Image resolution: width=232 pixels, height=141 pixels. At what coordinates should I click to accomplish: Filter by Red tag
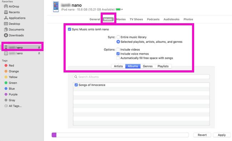tap(9, 65)
